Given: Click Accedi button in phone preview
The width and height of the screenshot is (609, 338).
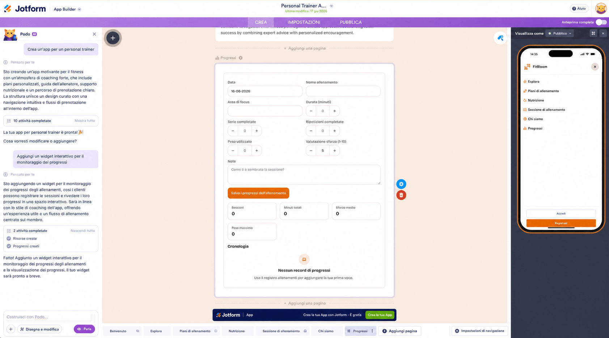Looking at the screenshot, I should click(x=561, y=214).
